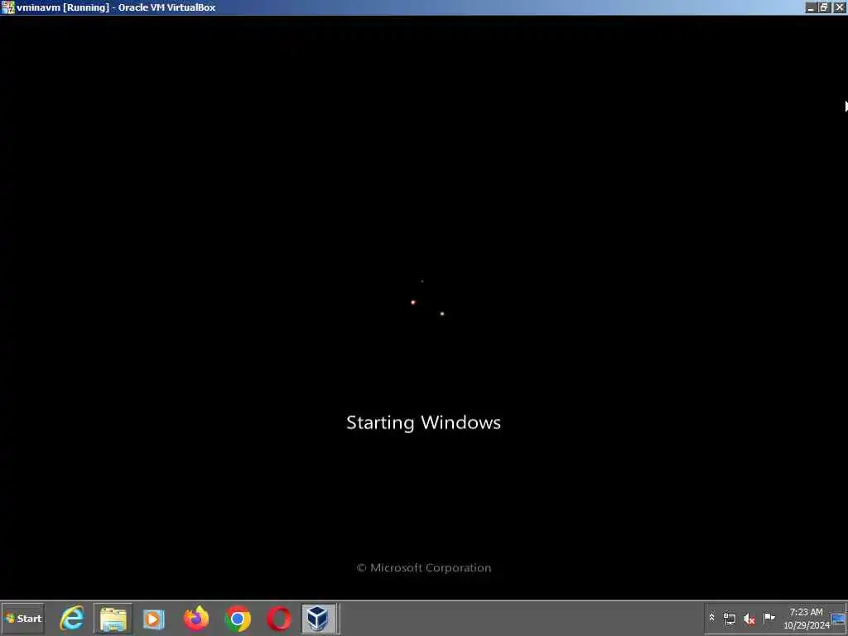Open network status tray icon
This screenshot has width=848, height=636.
(729, 619)
